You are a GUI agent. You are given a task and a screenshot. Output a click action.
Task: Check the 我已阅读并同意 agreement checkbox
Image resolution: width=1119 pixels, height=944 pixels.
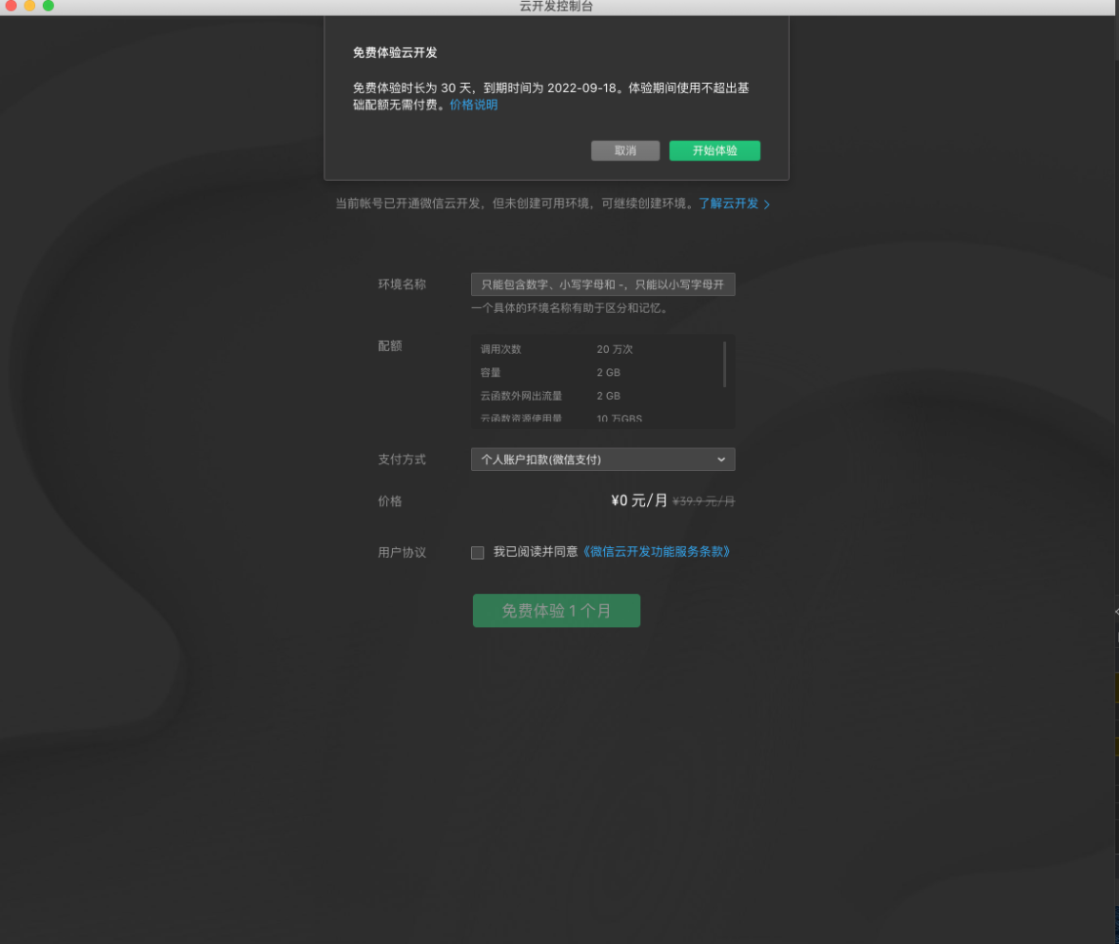478,552
